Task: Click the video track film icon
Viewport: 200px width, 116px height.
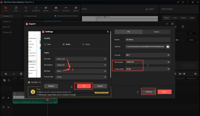Action: (4, 98)
